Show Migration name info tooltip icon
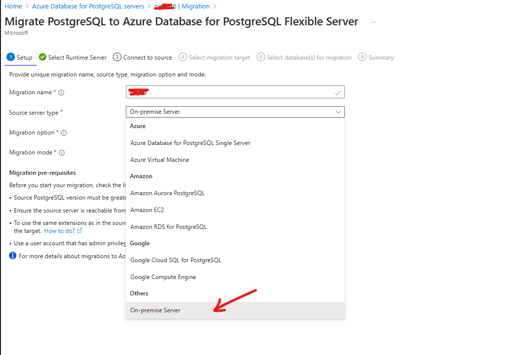The width and height of the screenshot is (505, 355). click(61, 92)
